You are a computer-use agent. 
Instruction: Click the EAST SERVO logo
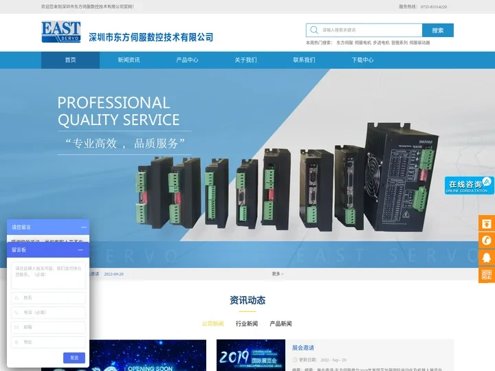[61, 32]
